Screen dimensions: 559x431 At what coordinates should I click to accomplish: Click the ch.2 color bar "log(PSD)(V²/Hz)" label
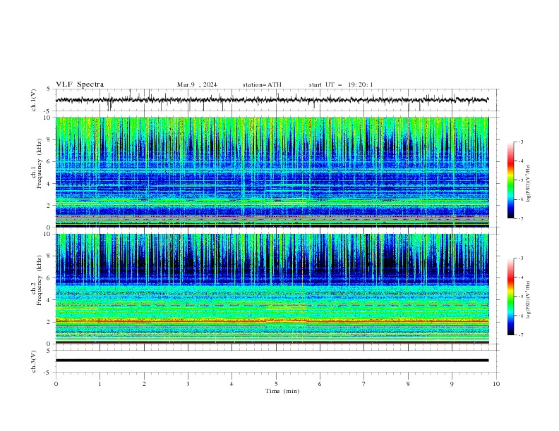click(x=529, y=299)
